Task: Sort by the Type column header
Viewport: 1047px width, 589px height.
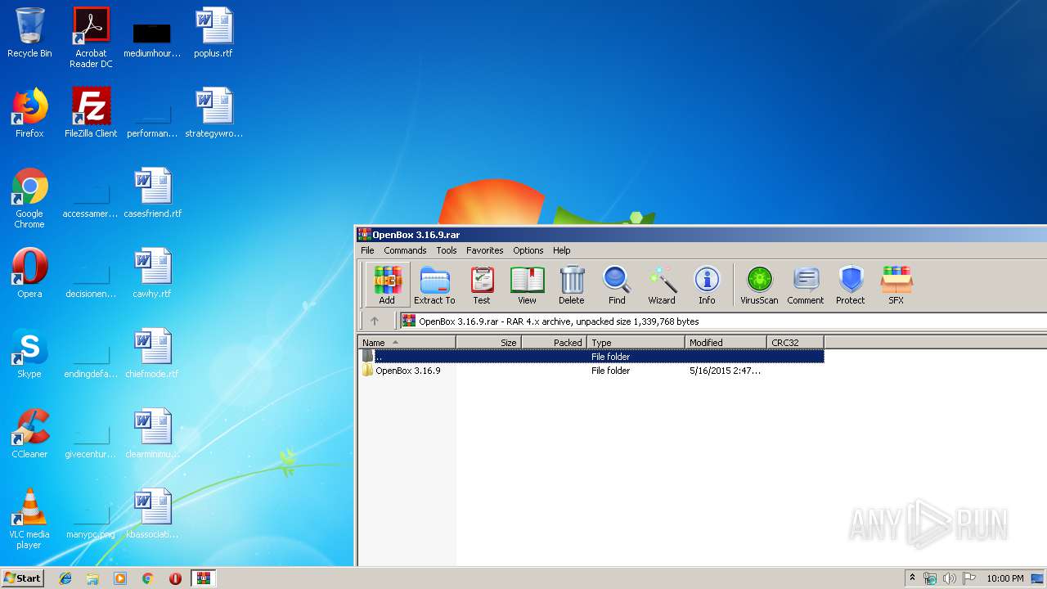Action: coord(636,343)
